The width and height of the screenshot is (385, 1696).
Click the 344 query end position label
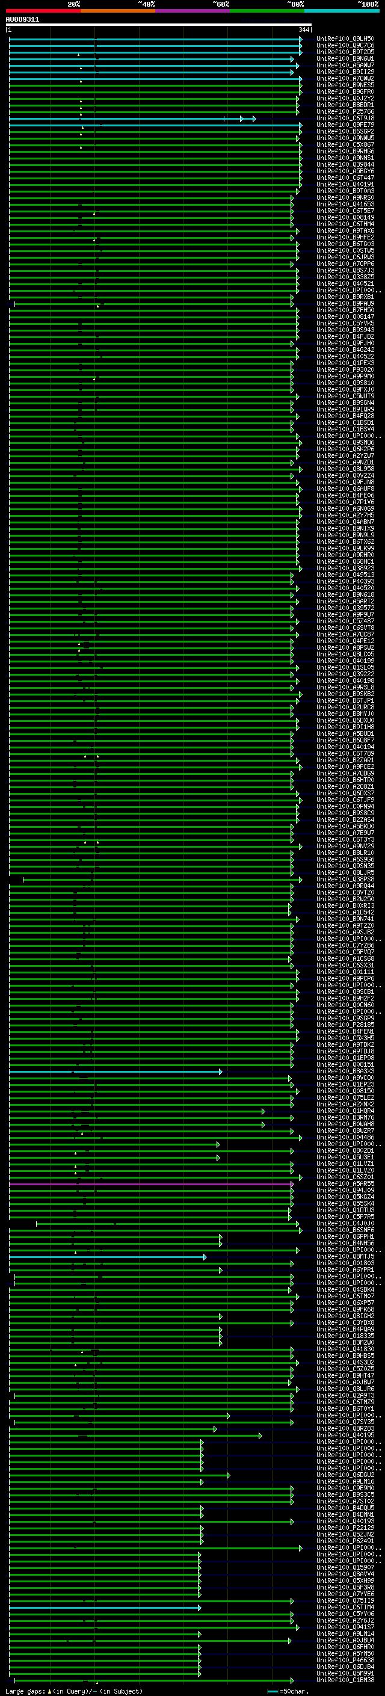point(303,29)
